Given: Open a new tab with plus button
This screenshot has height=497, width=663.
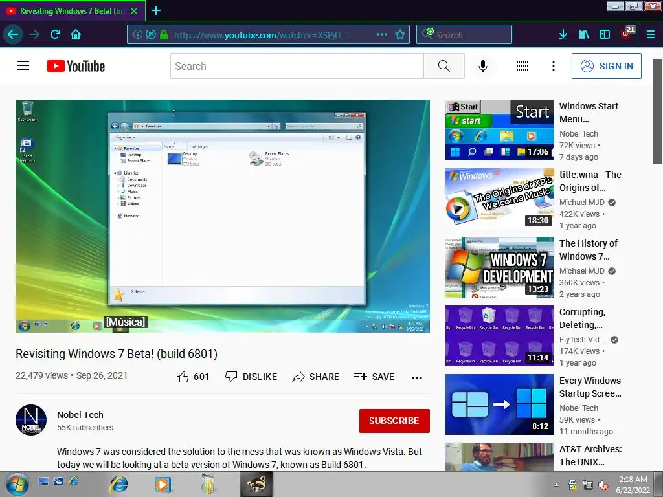Looking at the screenshot, I should [x=155, y=10].
